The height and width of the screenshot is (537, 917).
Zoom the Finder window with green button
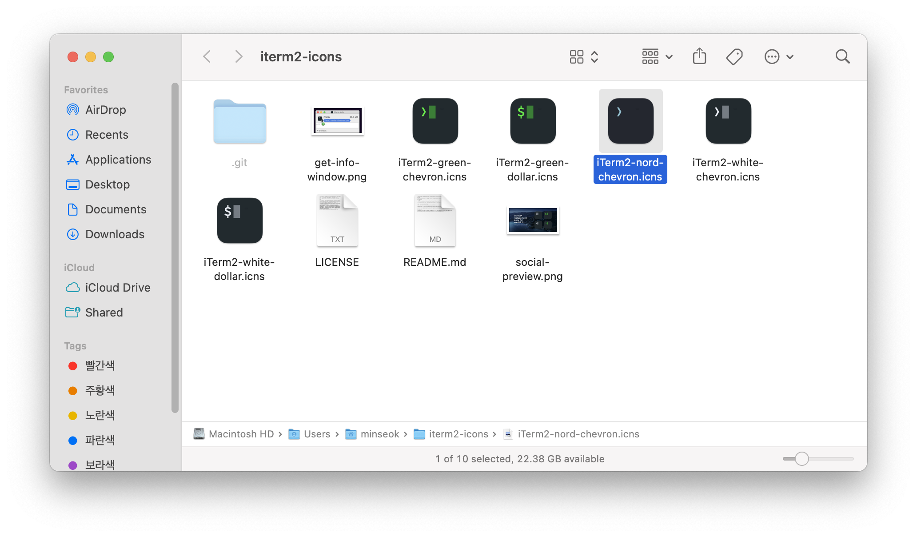[x=108, y=57]
